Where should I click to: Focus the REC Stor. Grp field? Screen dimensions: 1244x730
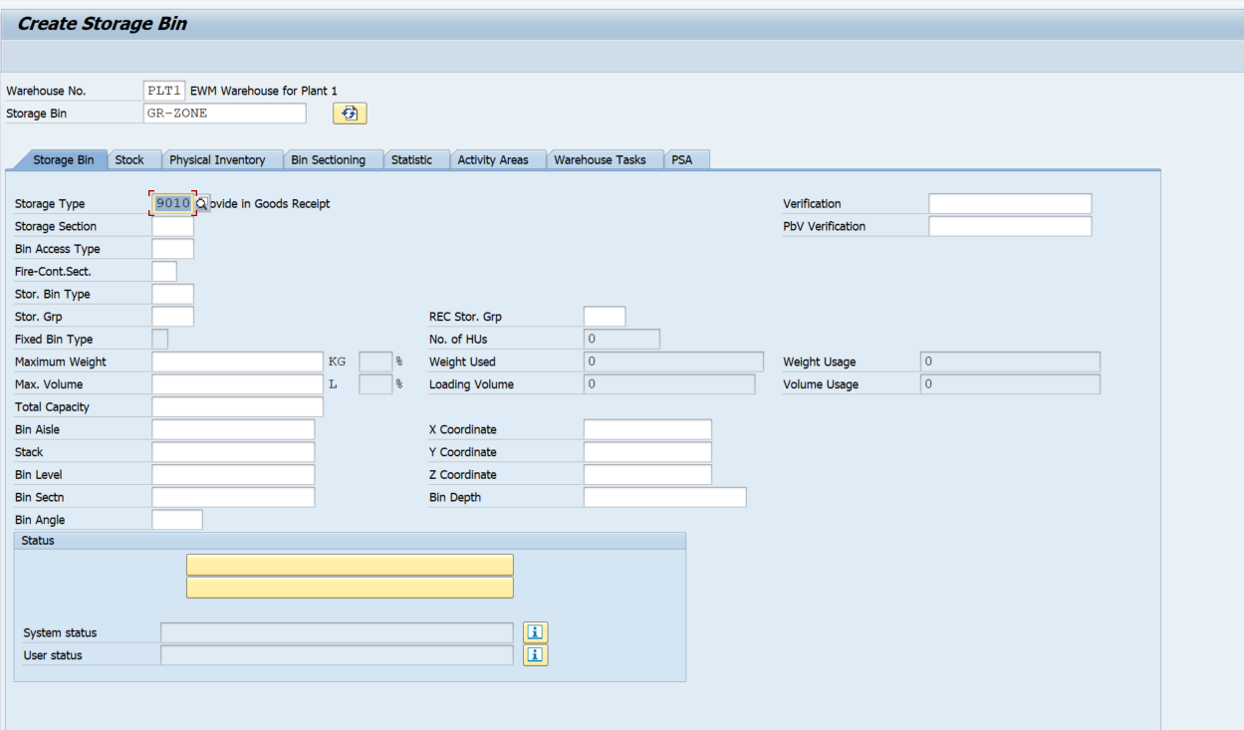(x=605, y=317)
